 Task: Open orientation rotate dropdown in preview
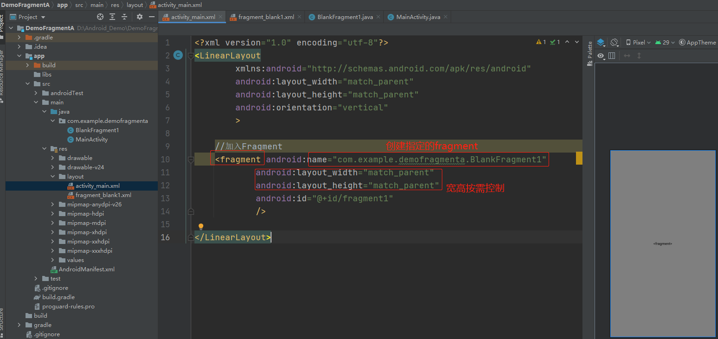(615, 42)
